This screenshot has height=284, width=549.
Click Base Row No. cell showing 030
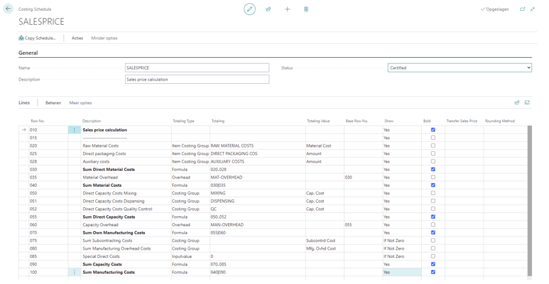click(x=363, y=177)
